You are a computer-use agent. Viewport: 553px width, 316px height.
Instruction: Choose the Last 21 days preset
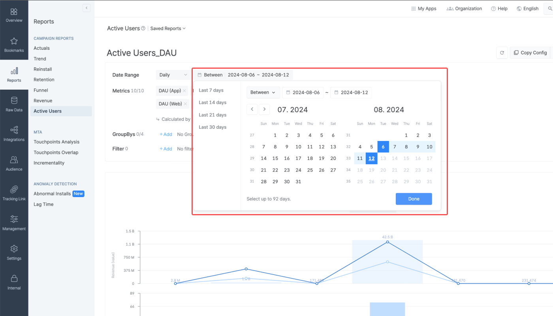[213, 115]
